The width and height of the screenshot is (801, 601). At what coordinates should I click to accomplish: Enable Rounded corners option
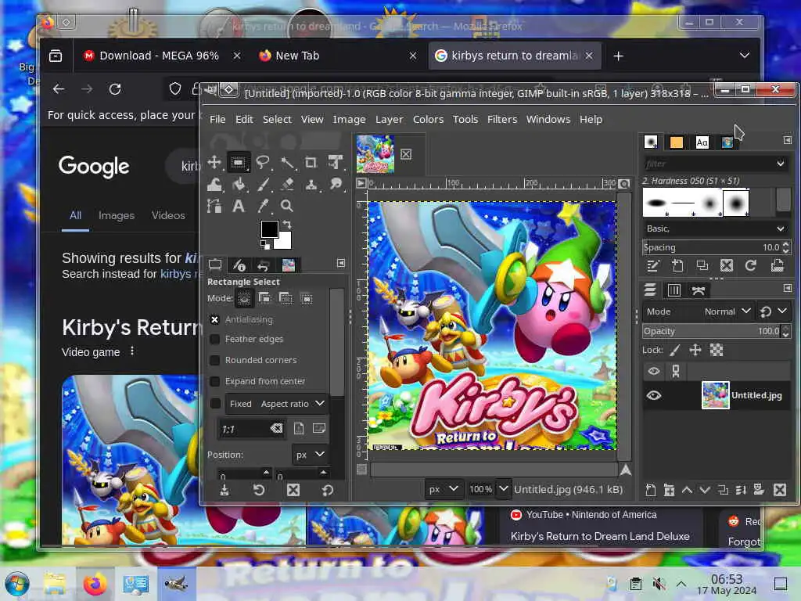click(214, 360)
